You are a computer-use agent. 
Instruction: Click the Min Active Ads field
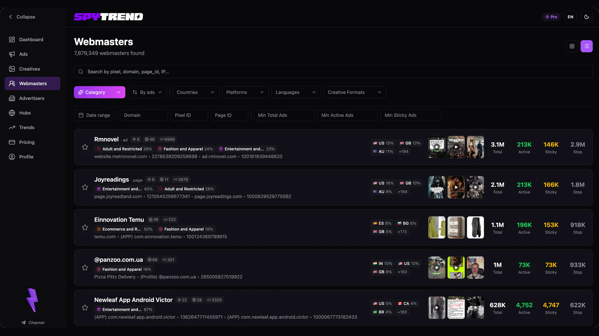[347, 115]
